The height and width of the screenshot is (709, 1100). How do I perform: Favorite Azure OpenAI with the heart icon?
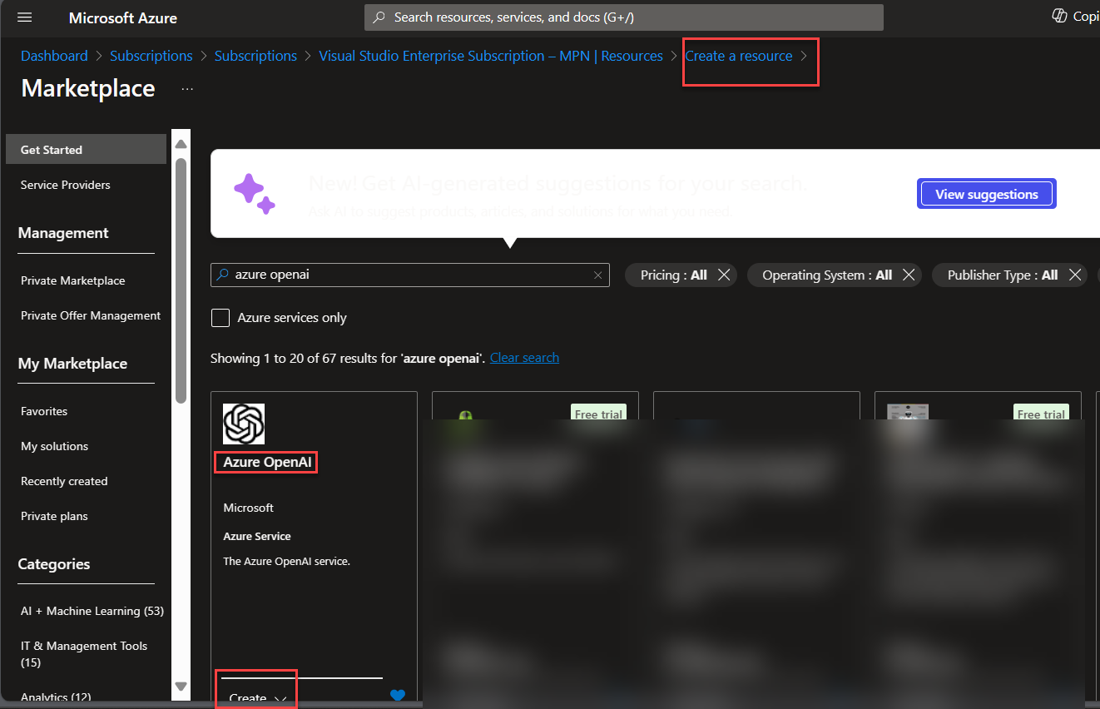pyautogui.click(x=398, y=696)
